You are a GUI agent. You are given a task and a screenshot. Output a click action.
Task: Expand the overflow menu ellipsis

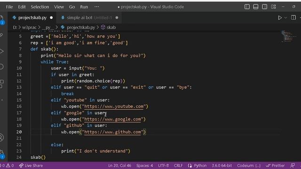click(97, 7)
